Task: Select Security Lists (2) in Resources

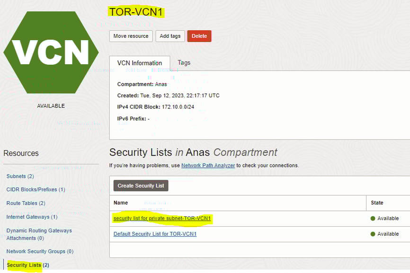Action: point(28,265)
